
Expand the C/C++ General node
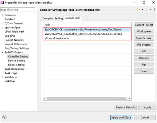(3, 23)
